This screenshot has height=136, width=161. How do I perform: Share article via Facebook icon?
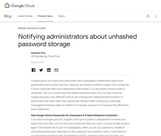[33, 70]
